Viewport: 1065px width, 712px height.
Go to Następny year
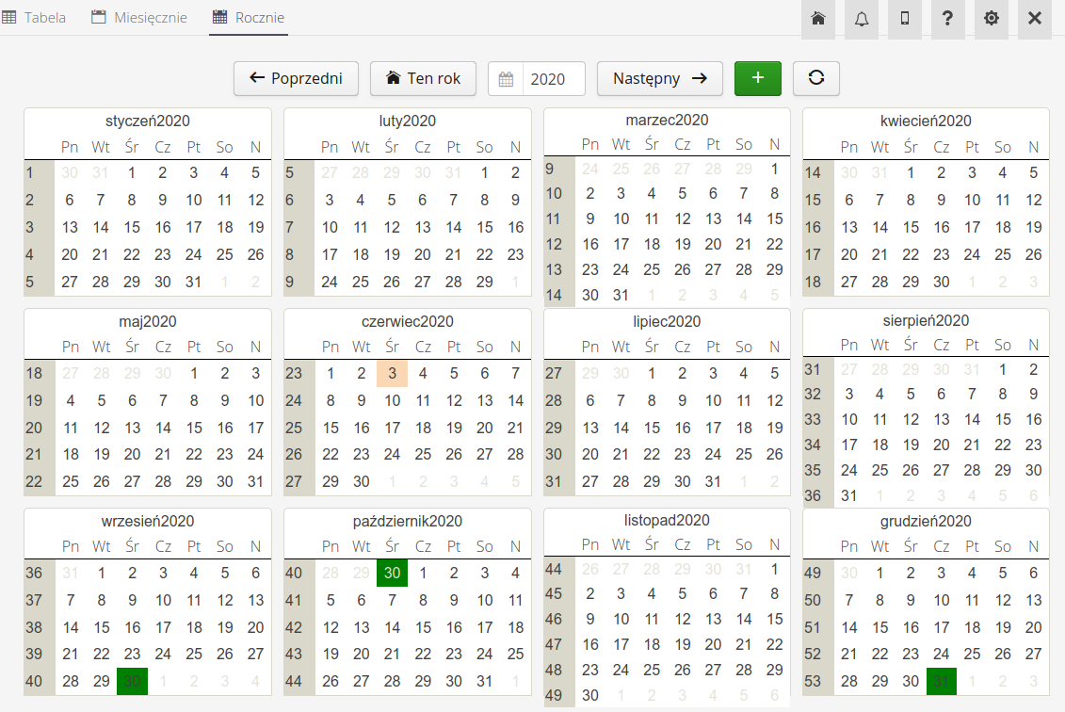659,78
